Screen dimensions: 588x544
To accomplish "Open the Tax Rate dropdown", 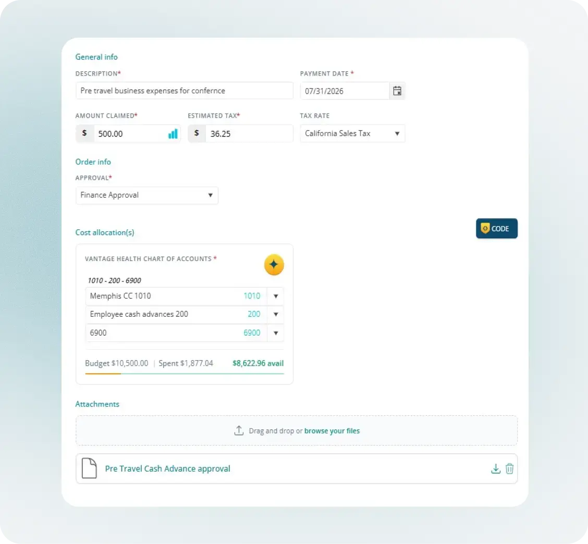I will point(352,133).
